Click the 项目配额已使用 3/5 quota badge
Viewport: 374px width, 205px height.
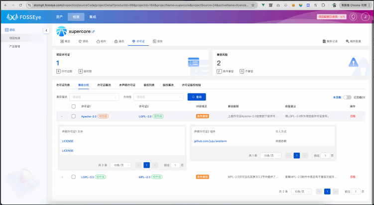[x=332, y=17]
